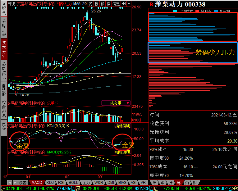This screenshot has height=191, width=238.
Task: Click the 17.57-17.75 gap label
Action: [x=53, y=76]
